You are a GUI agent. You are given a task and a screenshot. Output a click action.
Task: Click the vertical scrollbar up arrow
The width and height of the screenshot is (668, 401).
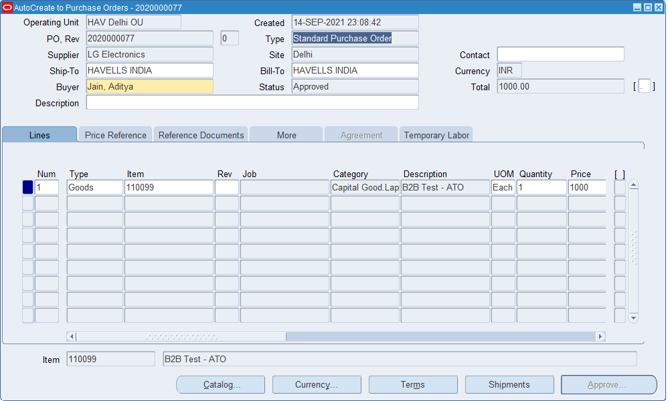pyautogui.click(x=633, y=185)
